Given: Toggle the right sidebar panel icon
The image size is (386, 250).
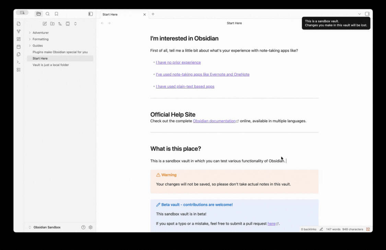Looking at the screenshot, I should (367, 14).
